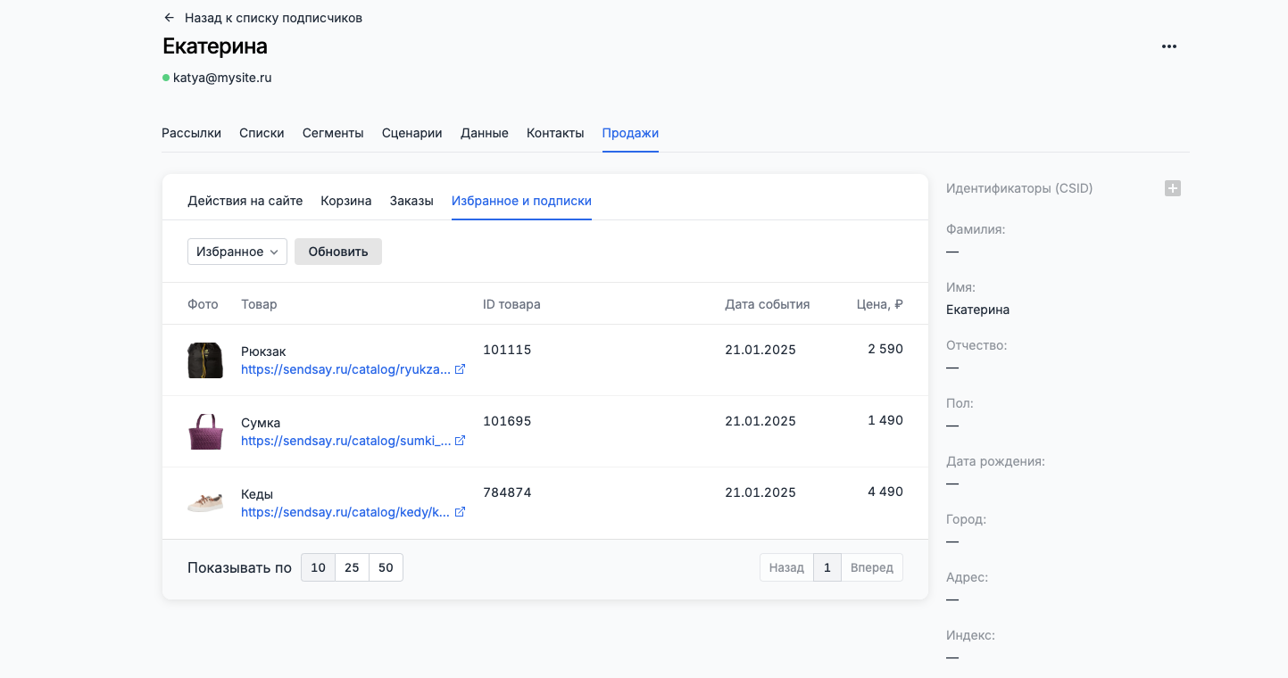Click the back arrow to subscribers list
Screen dimensions: 1288x678
170,18
